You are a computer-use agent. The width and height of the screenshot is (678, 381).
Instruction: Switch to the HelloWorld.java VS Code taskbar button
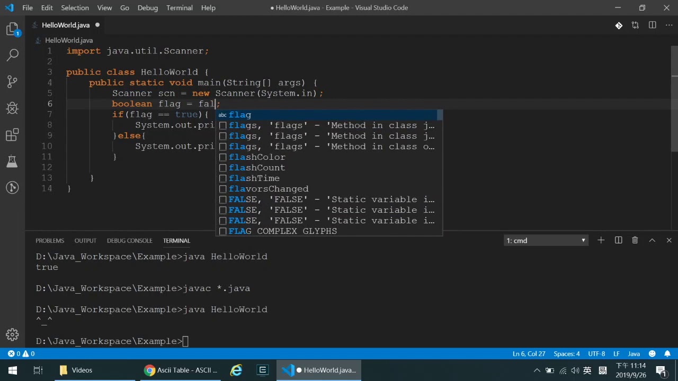pyautogui.click(x=319, y=370)
